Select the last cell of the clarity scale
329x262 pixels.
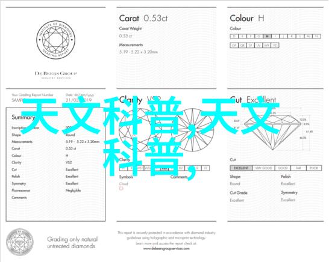click(205, 168)
